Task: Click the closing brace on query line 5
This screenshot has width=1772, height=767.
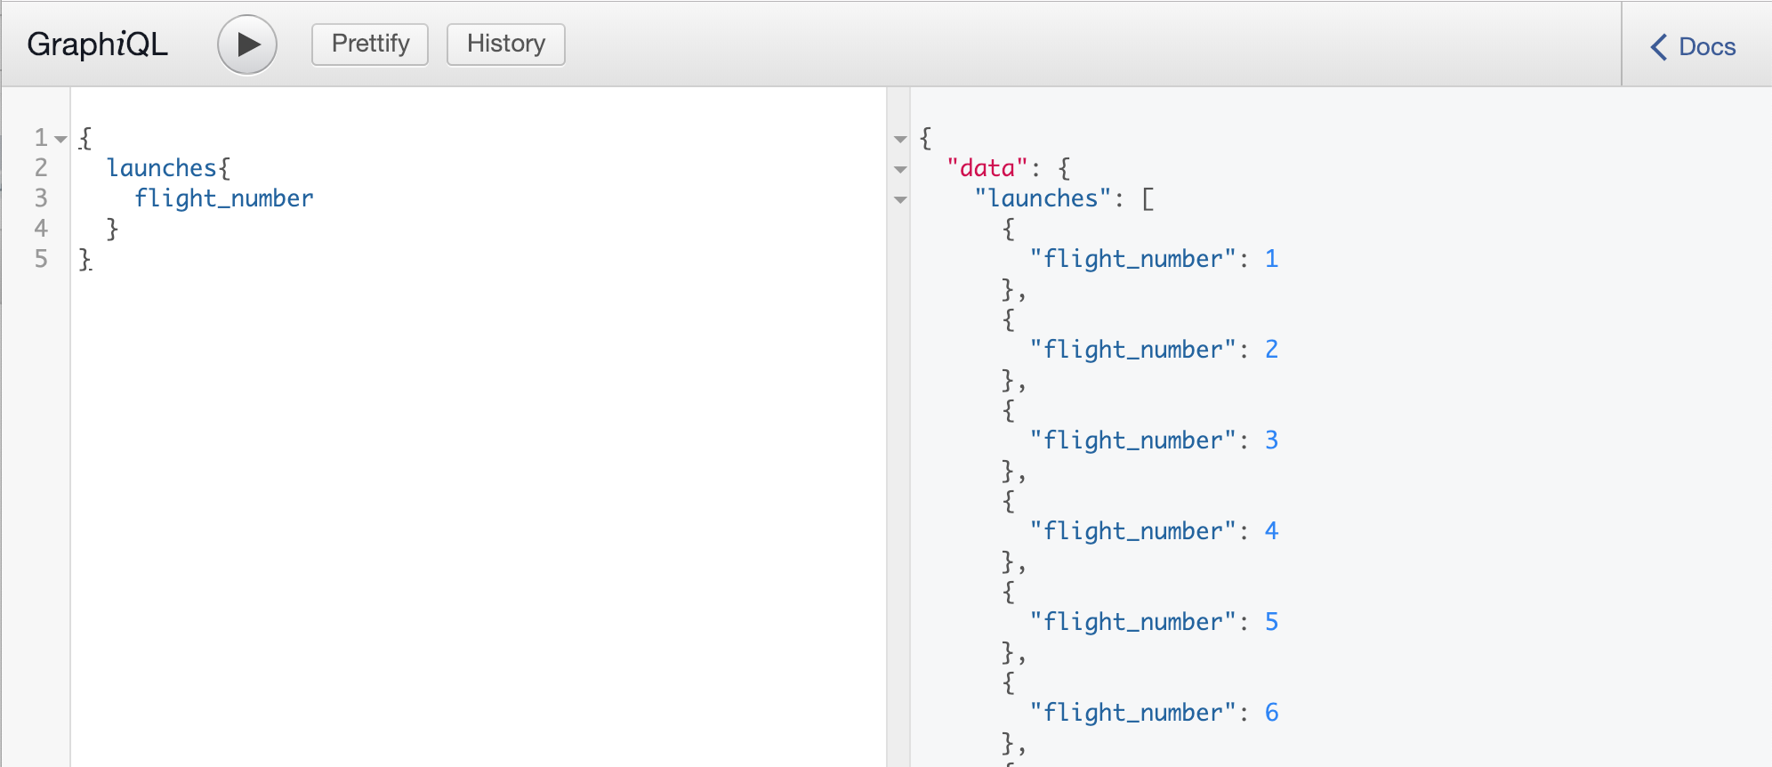Action: click(x=85, y=259)
